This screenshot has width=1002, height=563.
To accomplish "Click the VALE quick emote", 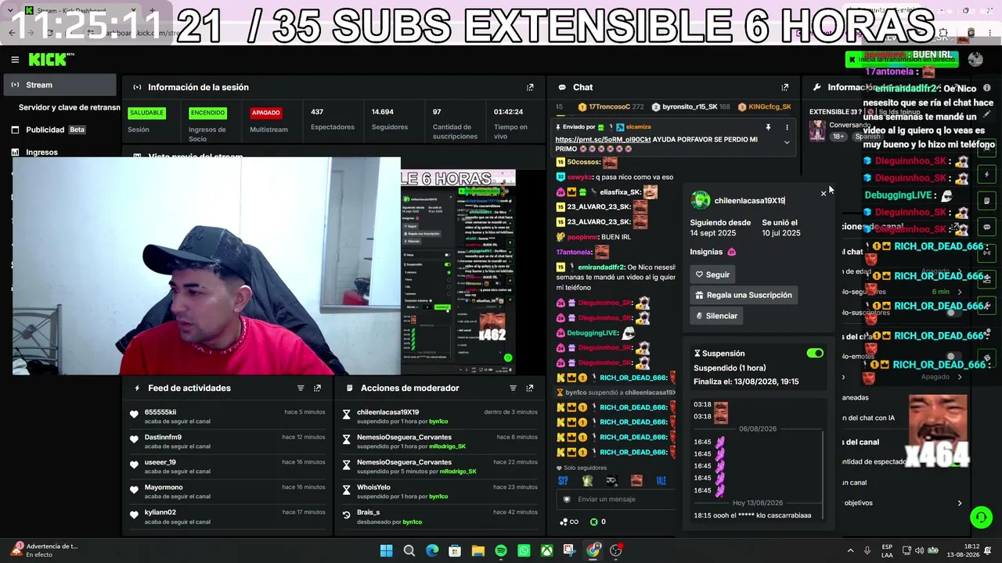I will (661, 481).
